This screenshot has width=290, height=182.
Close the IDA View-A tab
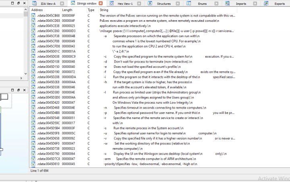tap(62, 3)
